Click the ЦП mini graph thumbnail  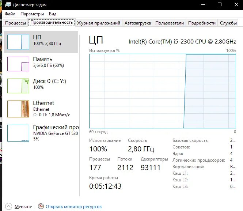18,42
